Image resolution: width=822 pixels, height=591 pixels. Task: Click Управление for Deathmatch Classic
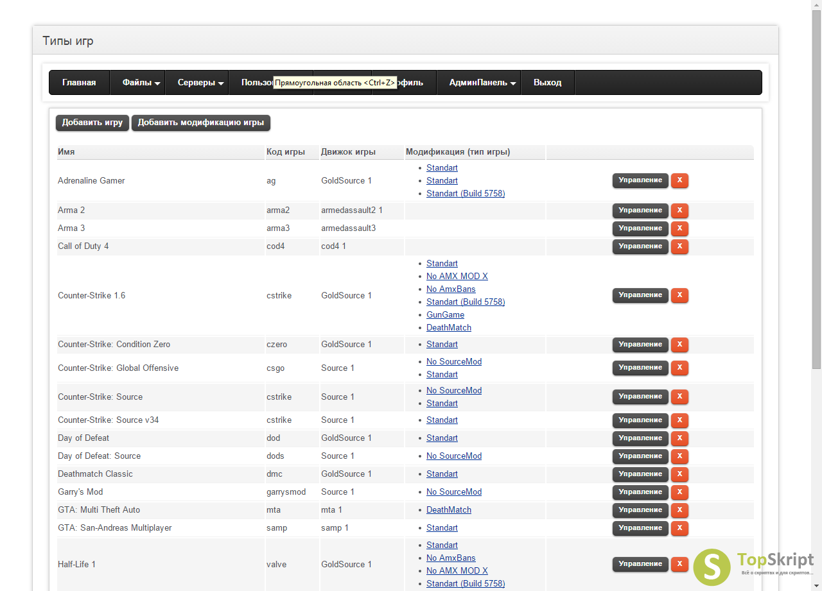(640, 474)
